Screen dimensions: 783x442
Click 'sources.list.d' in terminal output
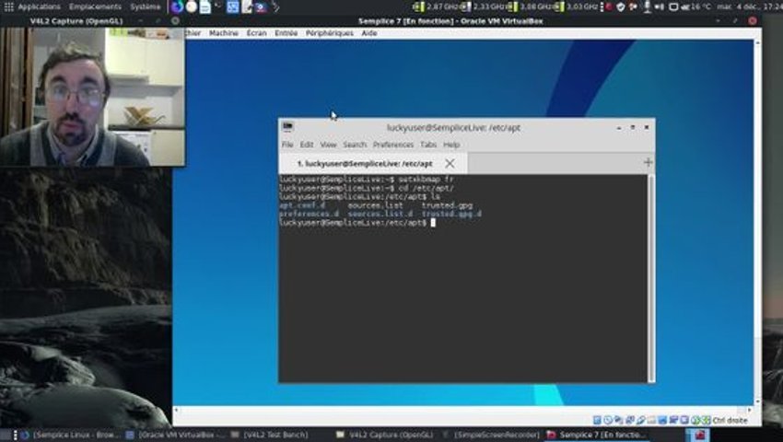coord(380,214)
